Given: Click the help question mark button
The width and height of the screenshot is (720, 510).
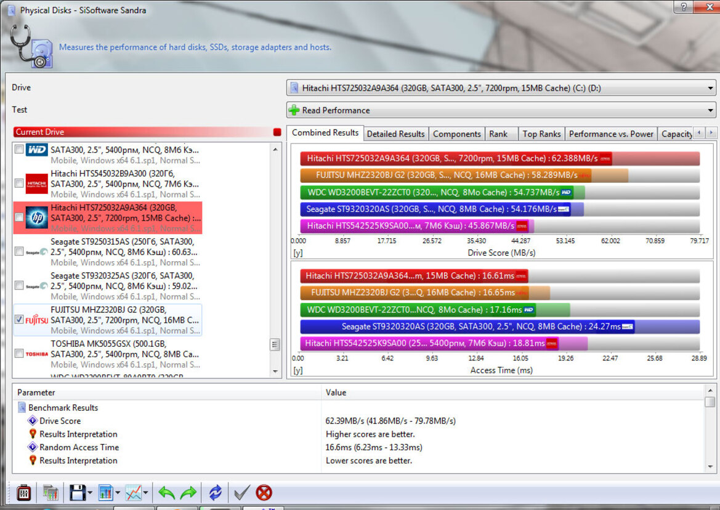Looking at the screenshot, I should point(684,6).
